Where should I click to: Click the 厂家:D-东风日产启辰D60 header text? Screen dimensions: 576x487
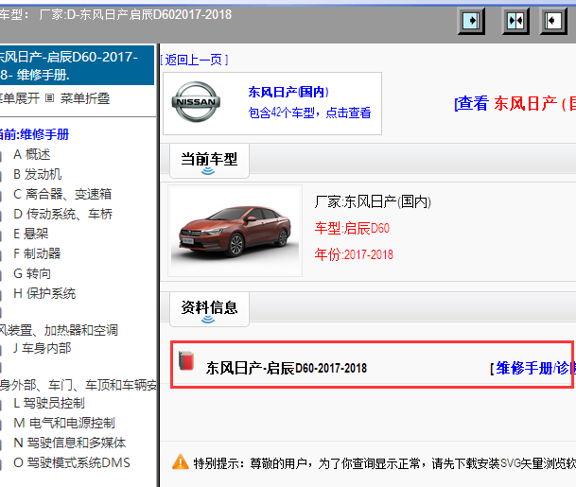coord(135,15)
